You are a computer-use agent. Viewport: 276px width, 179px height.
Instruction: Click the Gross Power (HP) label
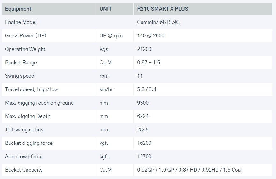click(x=26, y=36)
